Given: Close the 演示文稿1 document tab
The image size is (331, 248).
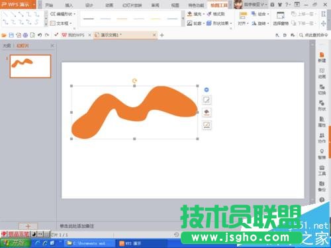Looking at the screenshot, I should pyautogui.click(x=154, y=35).
